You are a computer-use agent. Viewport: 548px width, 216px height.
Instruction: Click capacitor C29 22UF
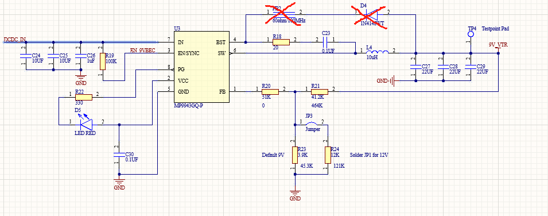[x=471, y=67]
